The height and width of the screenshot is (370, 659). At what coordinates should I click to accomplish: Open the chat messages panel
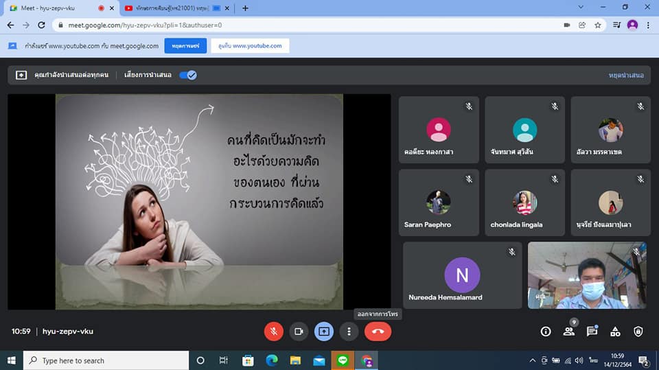pyautogui.click(x=592, y=332)
